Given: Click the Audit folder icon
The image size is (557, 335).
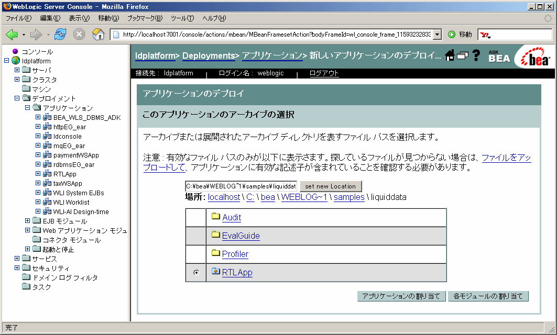Looking at the screenshot, I should (x=216, y=216).
